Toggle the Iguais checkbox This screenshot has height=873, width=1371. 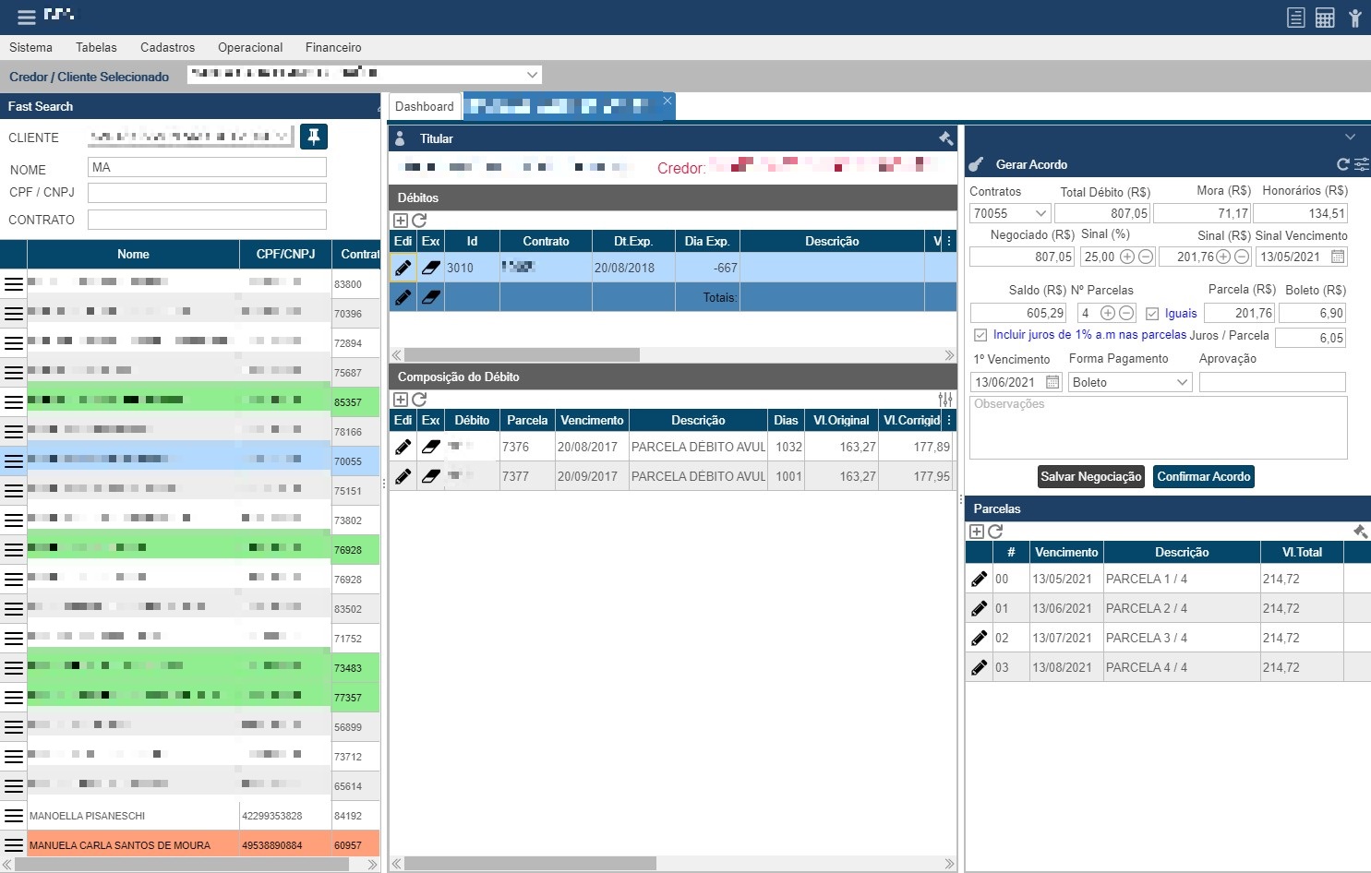pos(1152,314)
